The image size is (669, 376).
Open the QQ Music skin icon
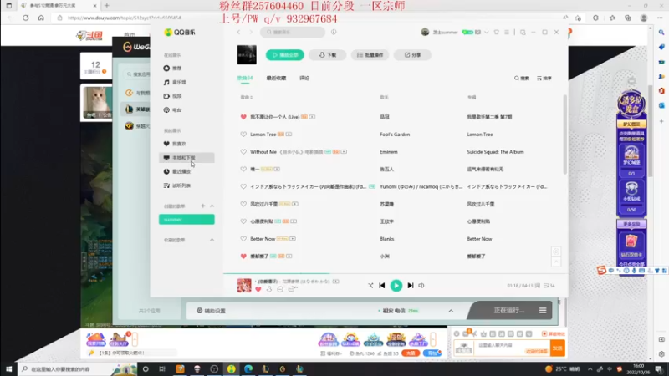pos(496,32)
